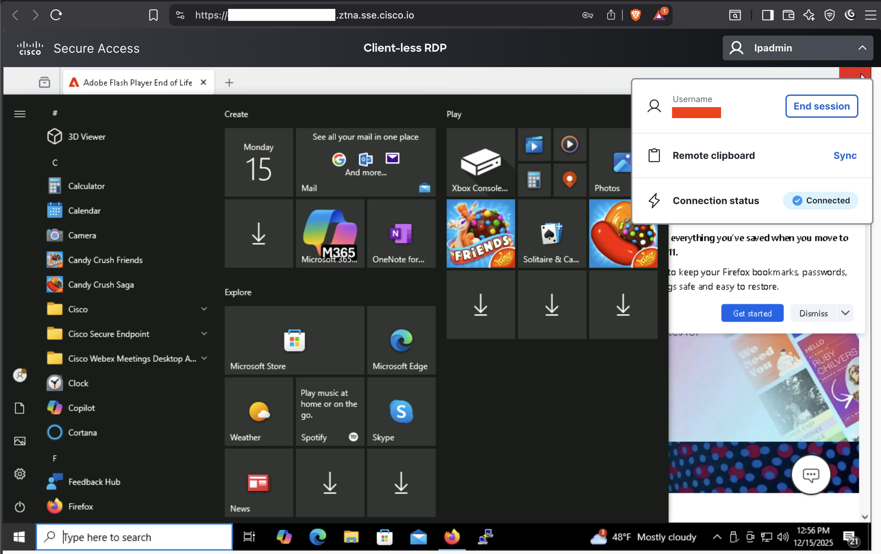Launch the Weather app tile

(259, 411)
